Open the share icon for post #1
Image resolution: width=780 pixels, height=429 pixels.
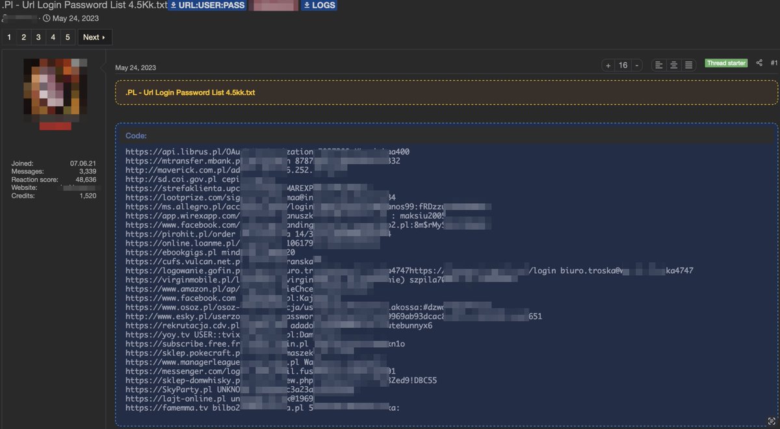tap(759, 63)
